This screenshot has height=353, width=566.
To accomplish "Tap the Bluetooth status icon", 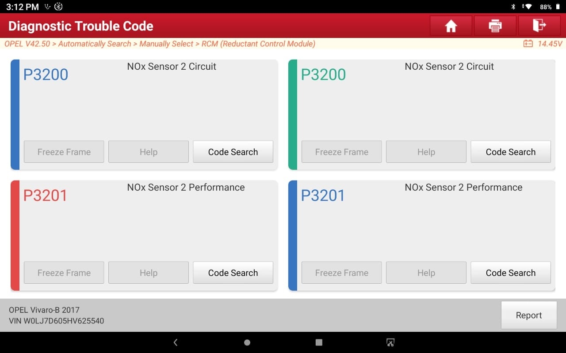I will pos(513,7).
